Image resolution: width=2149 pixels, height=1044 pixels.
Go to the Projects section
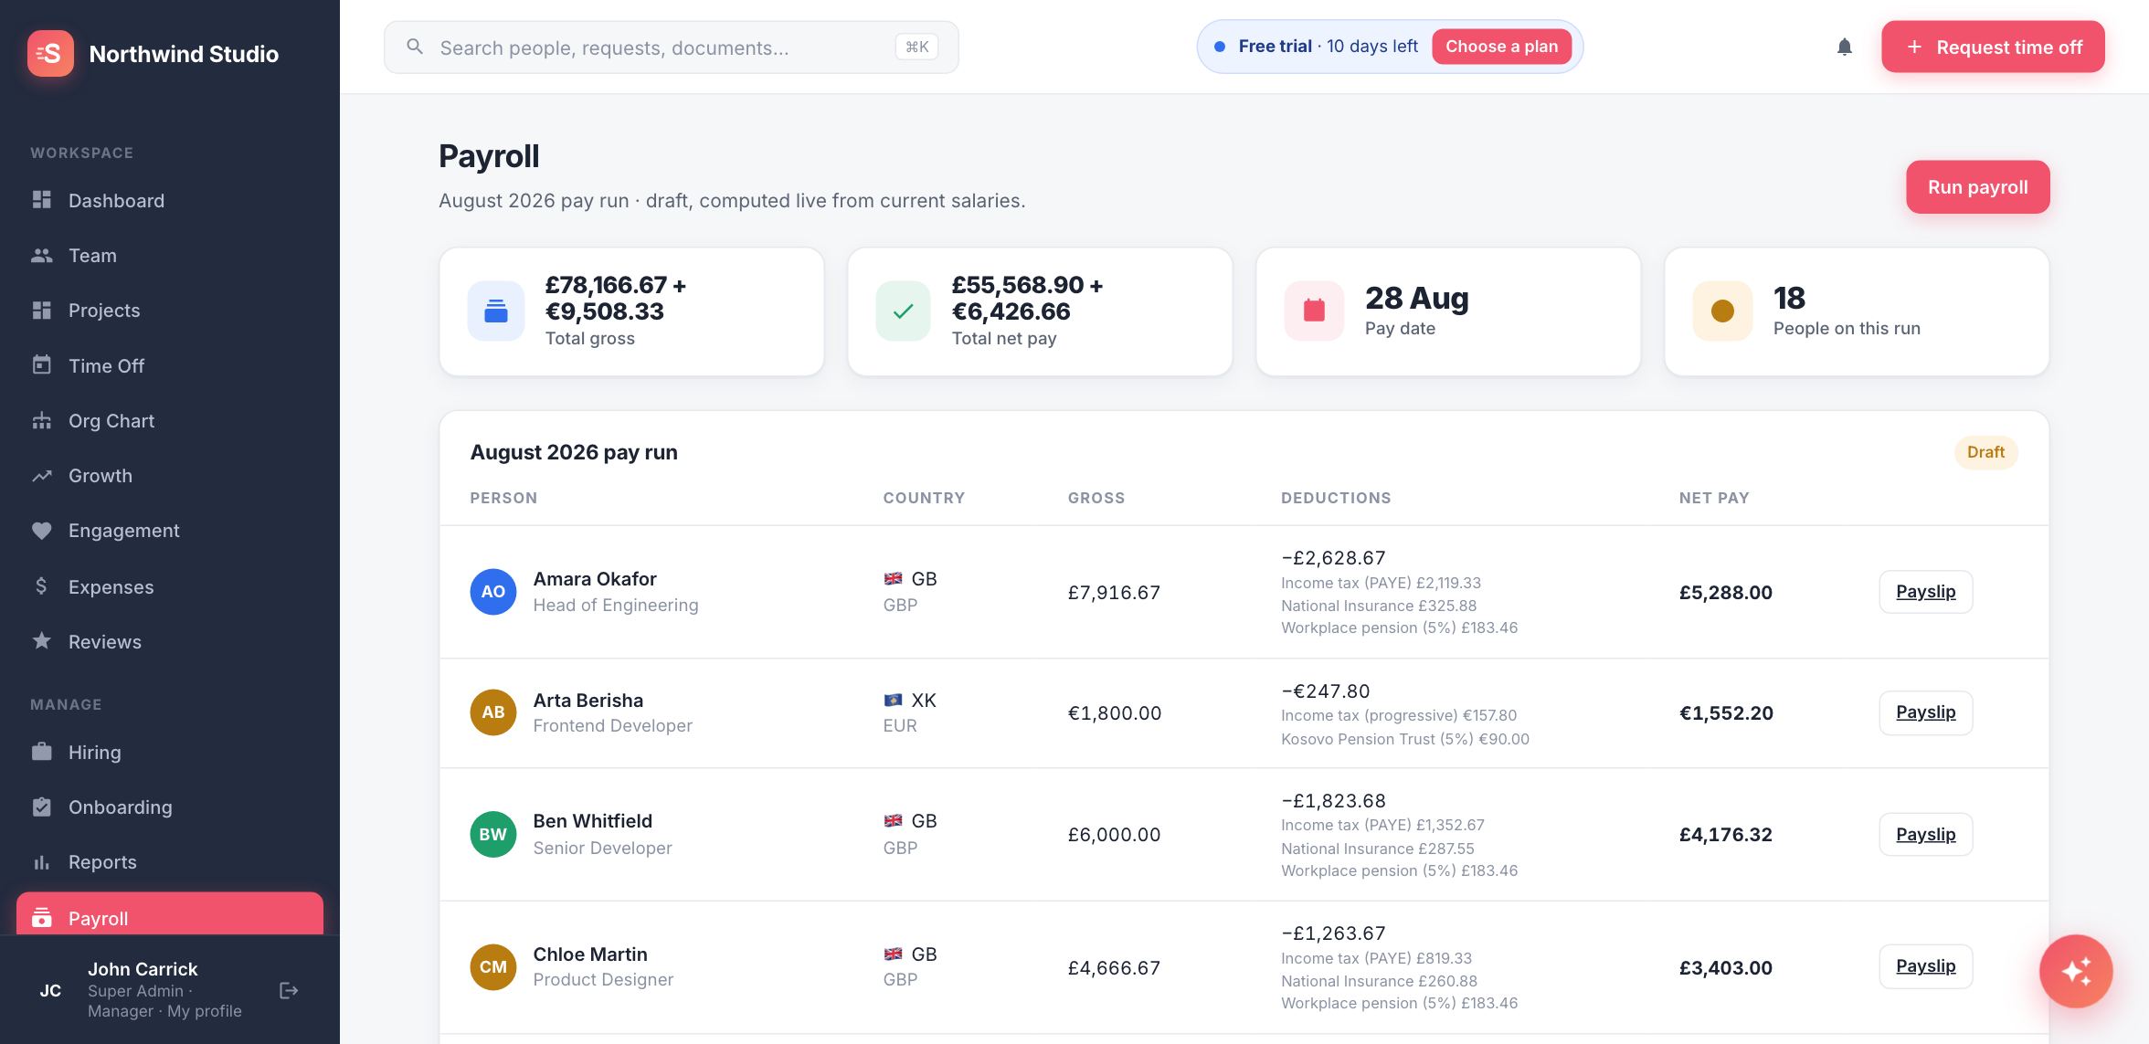pos(170,311)
